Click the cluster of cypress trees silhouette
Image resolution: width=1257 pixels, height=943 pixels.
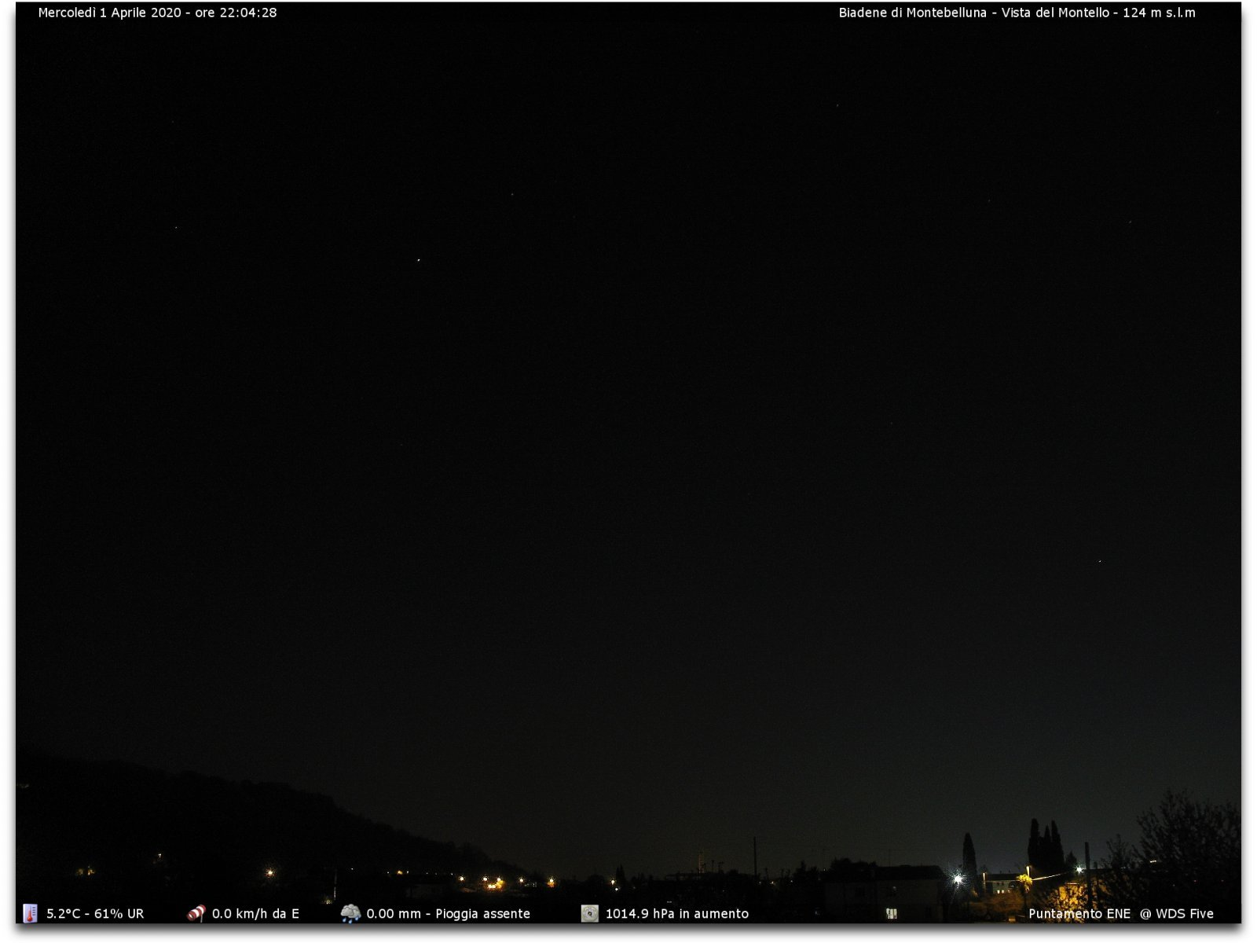(x=1046, y=849)
